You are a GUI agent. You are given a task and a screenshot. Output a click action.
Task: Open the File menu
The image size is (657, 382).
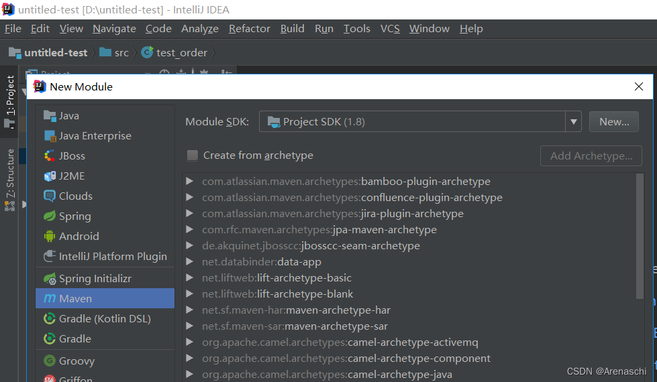[x=13, y=29]
